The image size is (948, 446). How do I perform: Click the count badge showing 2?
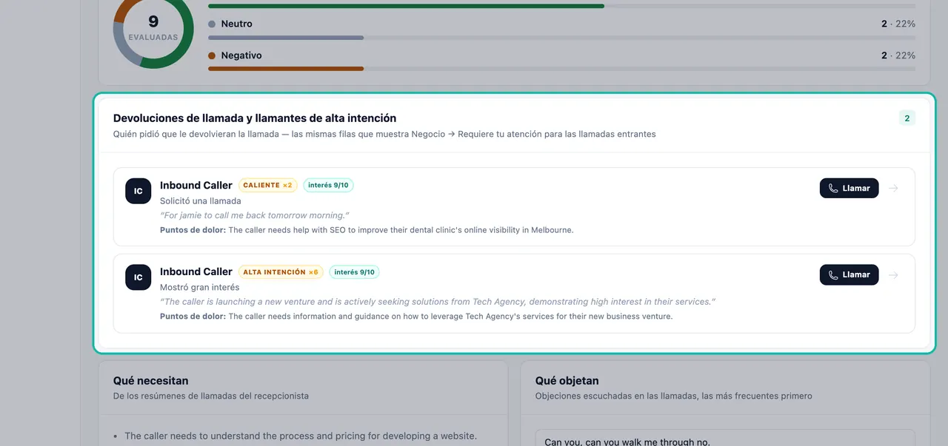click(907, 118)
